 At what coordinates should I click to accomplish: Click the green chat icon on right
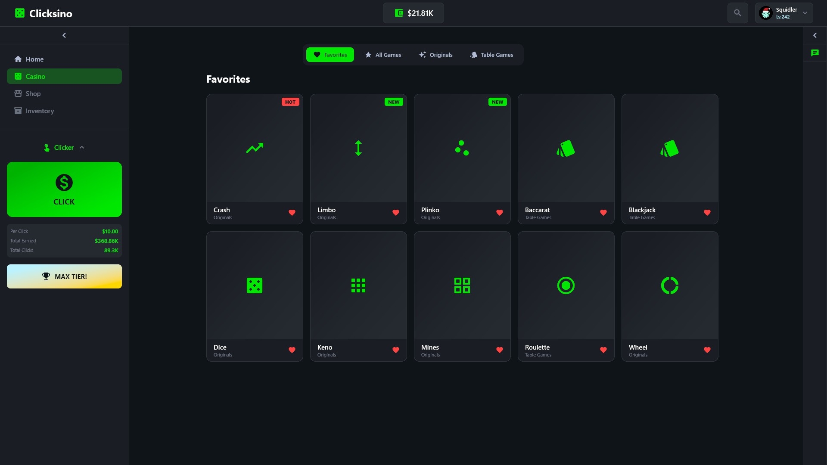pyautogui.click(x=815, y=53)
